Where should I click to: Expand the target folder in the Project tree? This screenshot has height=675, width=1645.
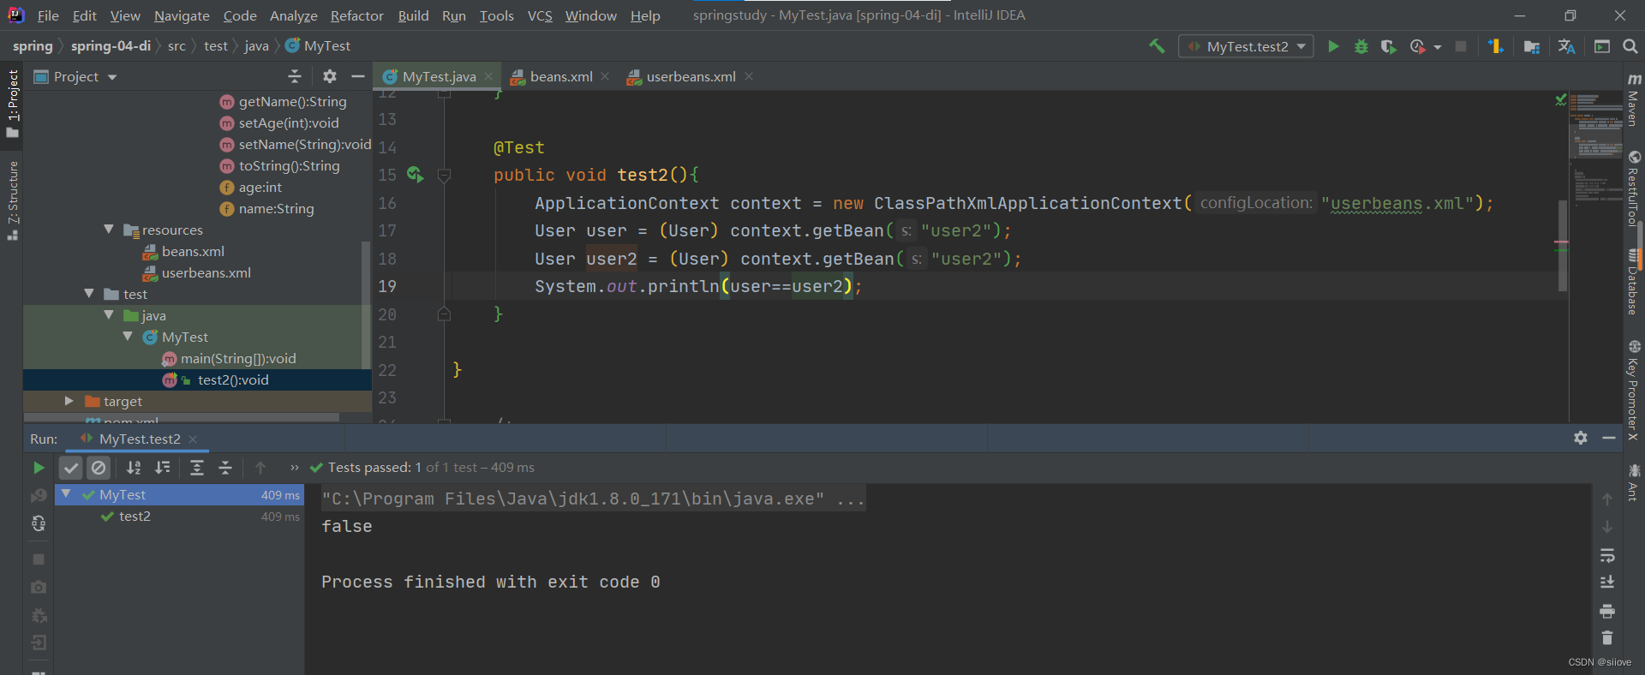(69, 401)
